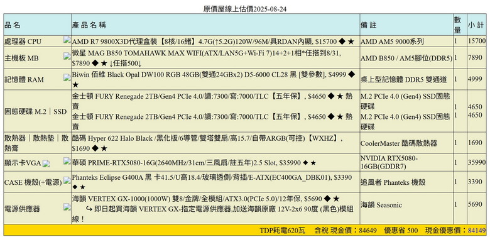Click the 酷碼 Hyper 622 Halo Black product
Viewport: 490px width, 237px height.
tap(207, 143)
